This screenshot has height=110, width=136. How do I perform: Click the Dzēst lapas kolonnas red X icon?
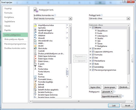[35, 56]
